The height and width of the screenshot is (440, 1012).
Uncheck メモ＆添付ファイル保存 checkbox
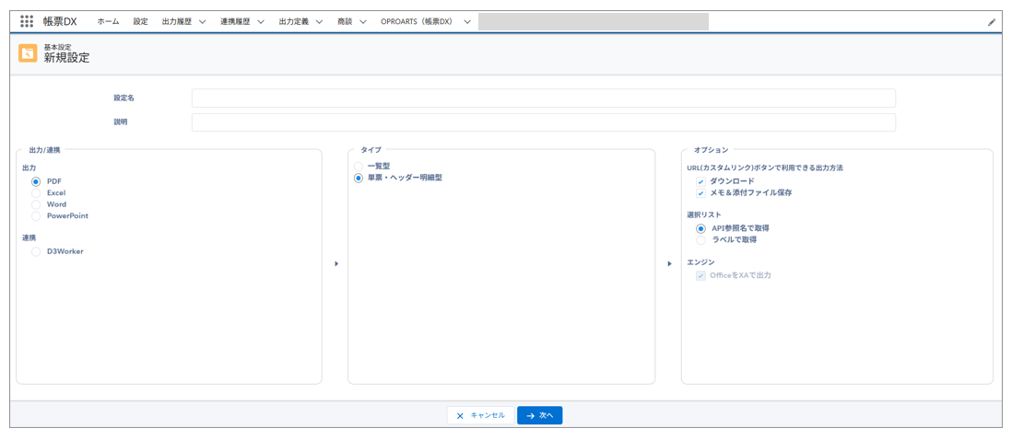(700, 193)
